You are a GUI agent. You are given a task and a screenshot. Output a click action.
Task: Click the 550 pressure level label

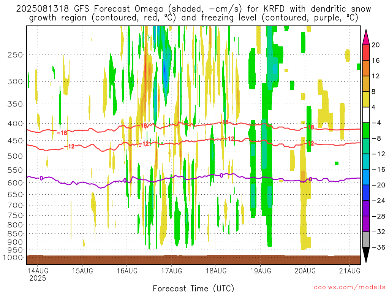(15, 170)
